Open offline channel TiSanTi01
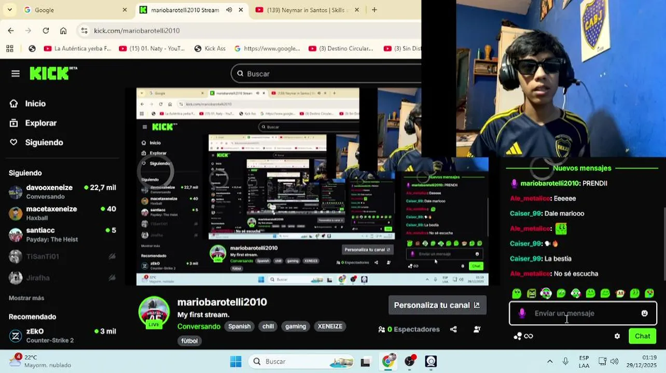The image size is (666, 373). point(62,256)
